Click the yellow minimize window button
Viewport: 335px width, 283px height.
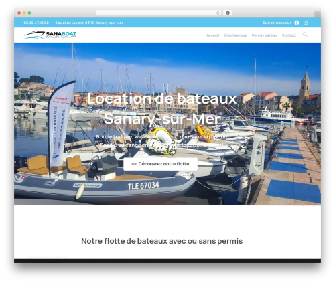(24, 13)
